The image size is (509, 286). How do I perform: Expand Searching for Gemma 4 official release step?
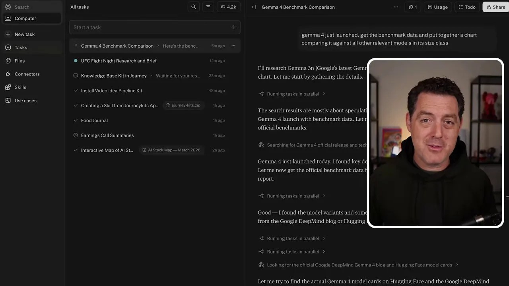point(313,145)
